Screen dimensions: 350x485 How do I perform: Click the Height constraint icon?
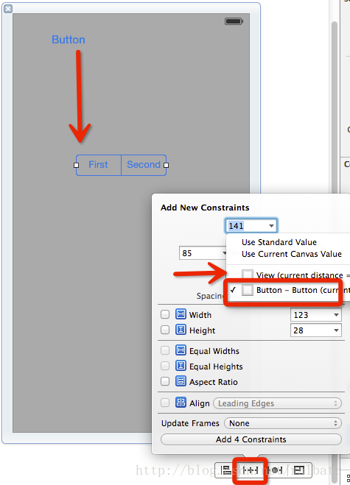click(x=181, y=330)
